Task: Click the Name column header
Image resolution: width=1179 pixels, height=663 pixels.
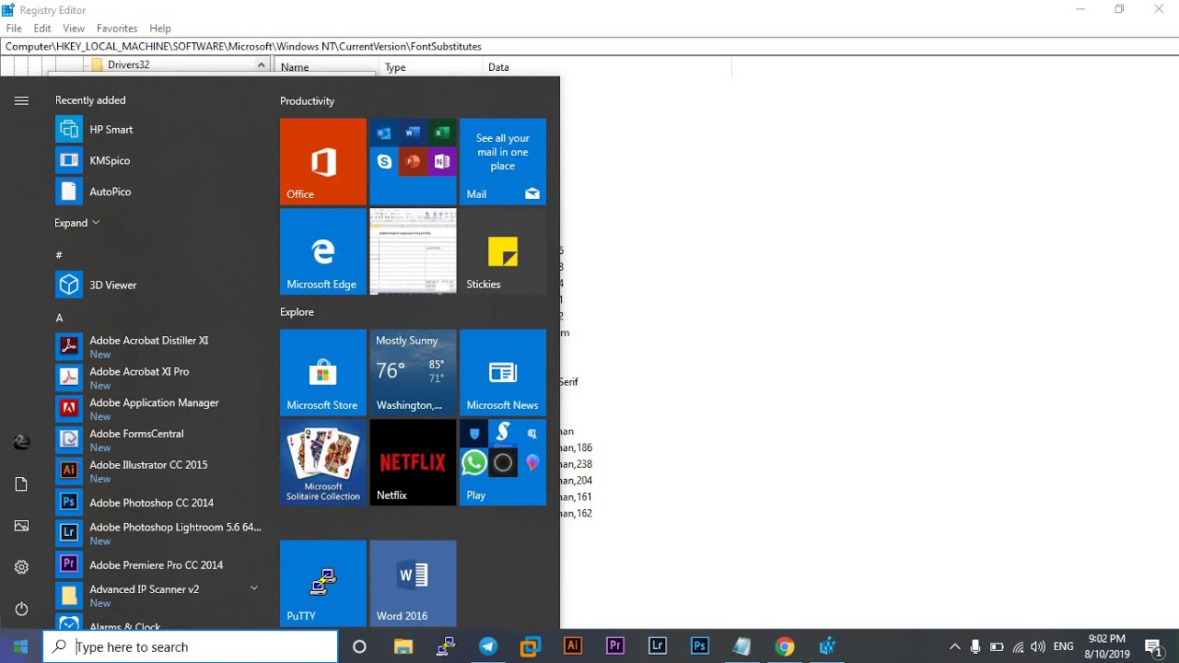Action: (x=326, y=67)
